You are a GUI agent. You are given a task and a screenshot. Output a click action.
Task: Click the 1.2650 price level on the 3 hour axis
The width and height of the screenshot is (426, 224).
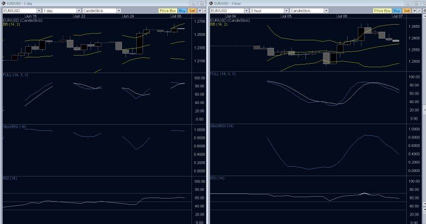(414, 26)
